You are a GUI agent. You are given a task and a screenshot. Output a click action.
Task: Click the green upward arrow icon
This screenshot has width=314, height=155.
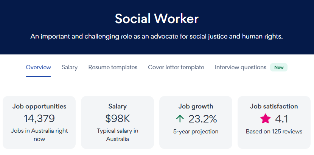180,119
